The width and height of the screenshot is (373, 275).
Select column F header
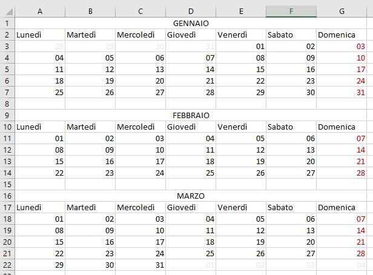click(291, 11)
